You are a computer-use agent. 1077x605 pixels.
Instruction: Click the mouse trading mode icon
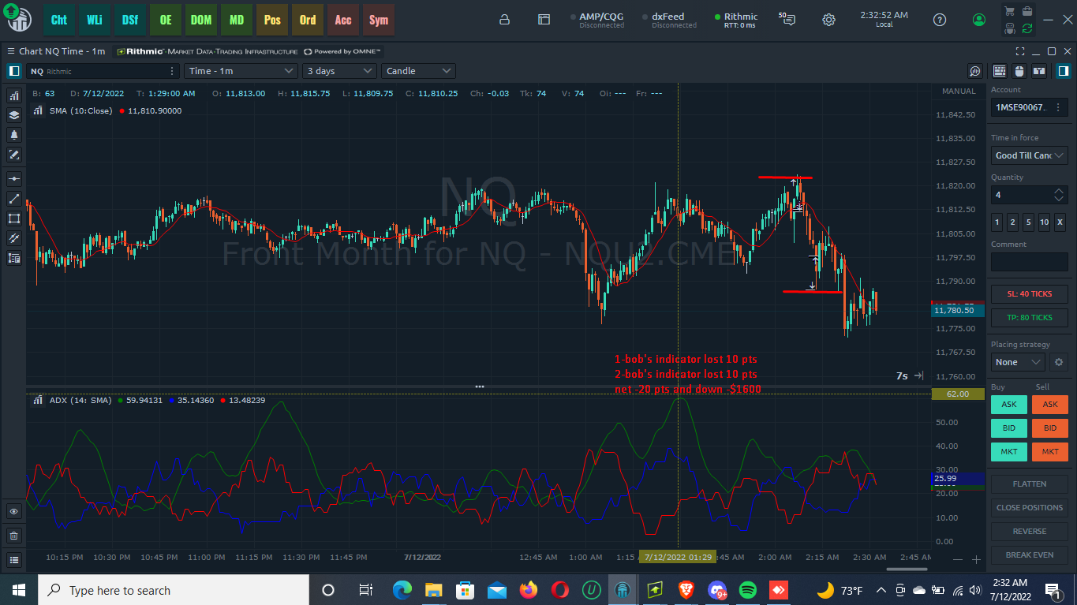pyautogui.click(x=1019, y=71)
